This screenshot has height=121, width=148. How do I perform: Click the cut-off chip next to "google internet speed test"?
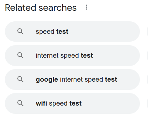[147, 79]
